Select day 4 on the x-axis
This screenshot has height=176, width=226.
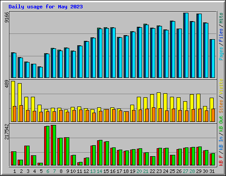34,171
